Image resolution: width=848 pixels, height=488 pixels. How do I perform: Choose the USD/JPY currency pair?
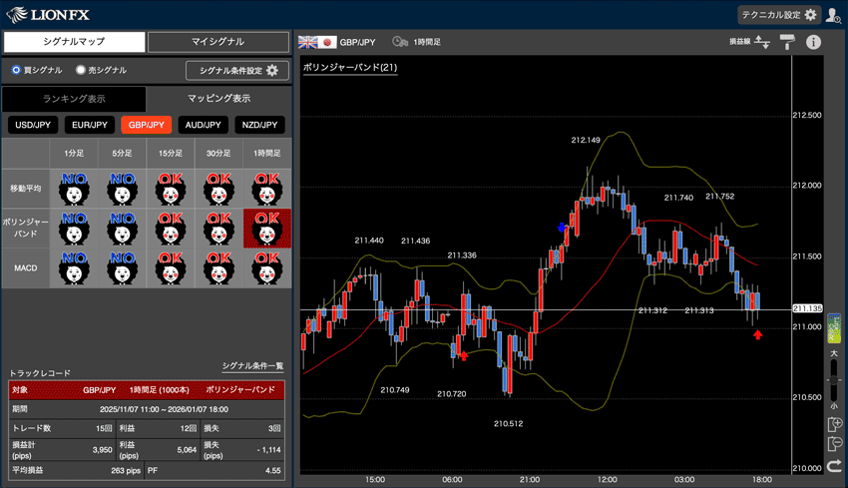coord(33,125)
